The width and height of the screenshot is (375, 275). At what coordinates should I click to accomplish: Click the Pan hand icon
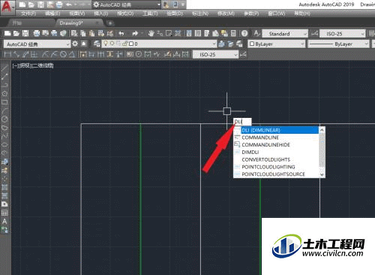[x=151, y=33]
